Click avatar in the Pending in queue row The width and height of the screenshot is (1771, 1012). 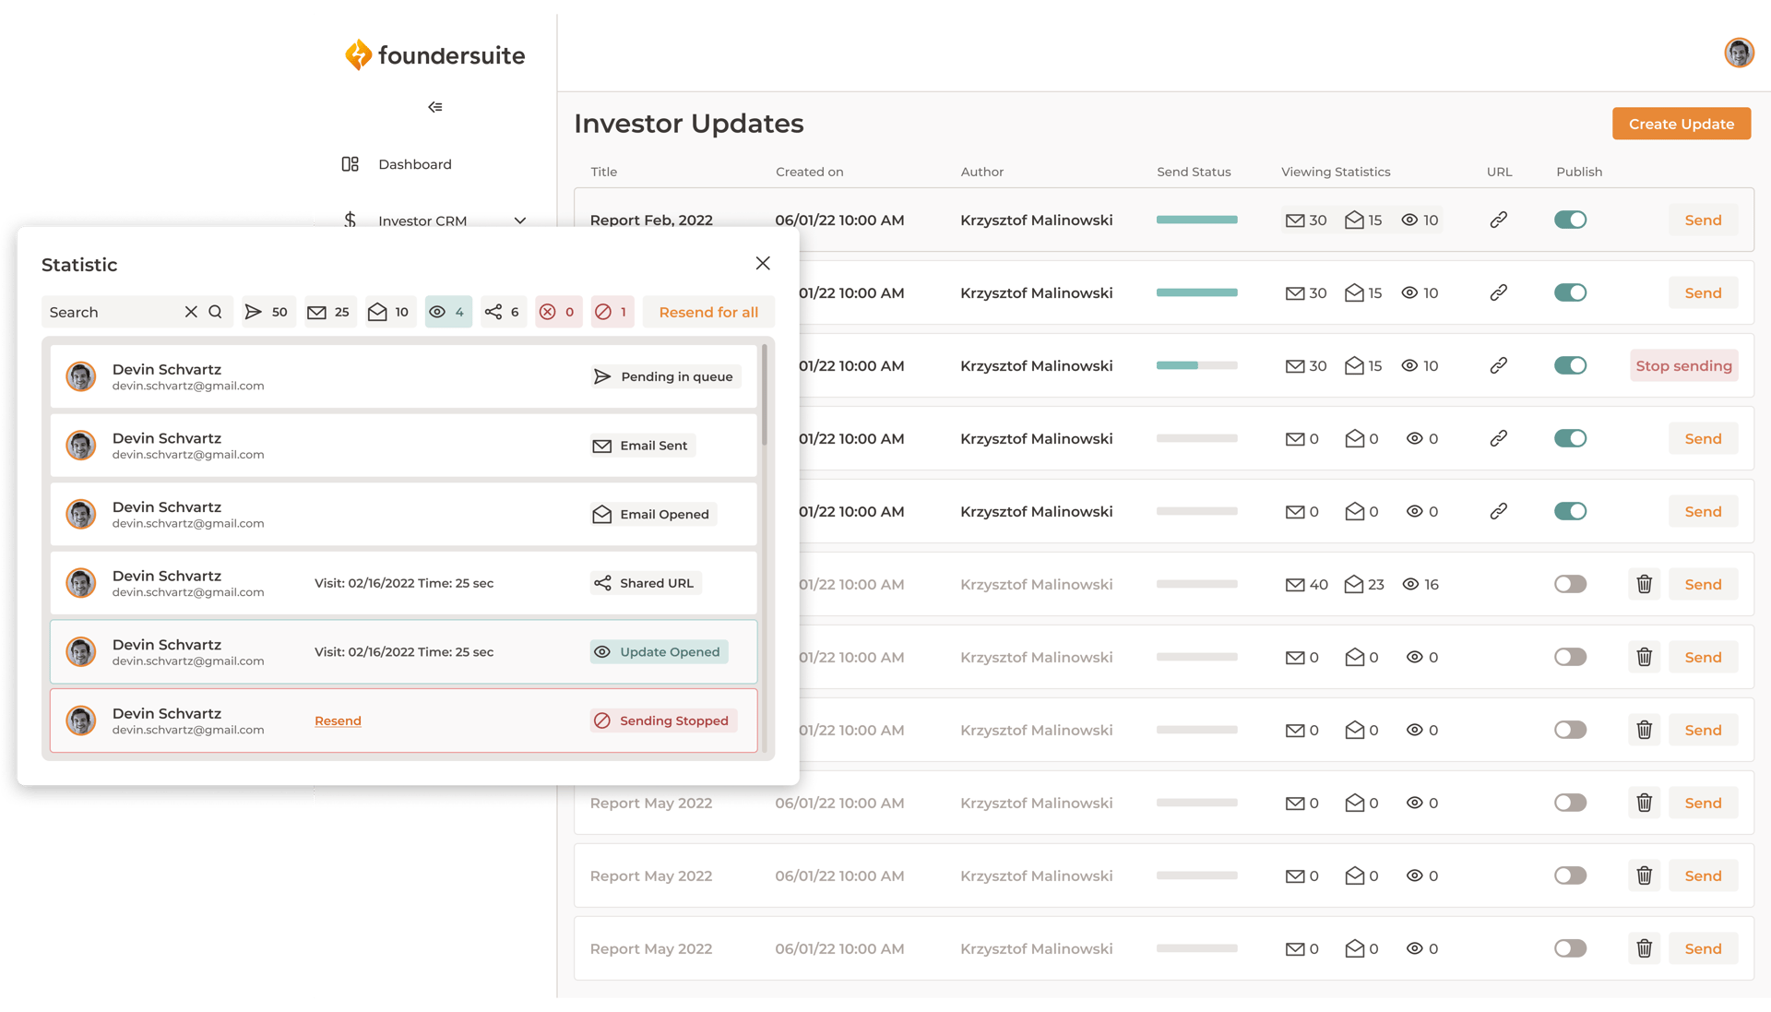81,376
